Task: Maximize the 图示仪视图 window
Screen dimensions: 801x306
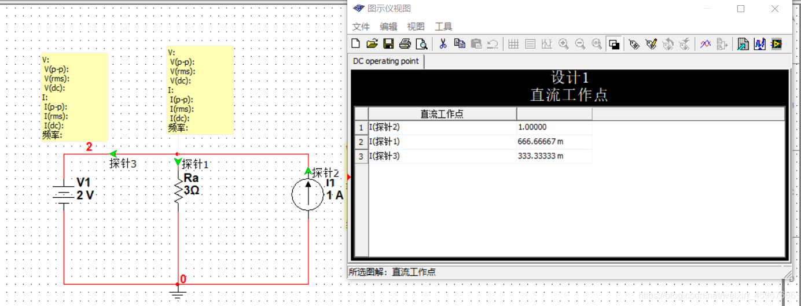Action: coord(741,9)
